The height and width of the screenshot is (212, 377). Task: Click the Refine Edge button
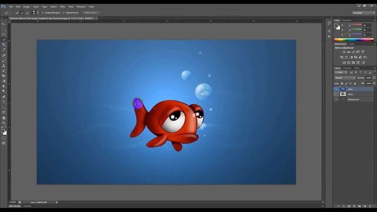click(91, 13)
